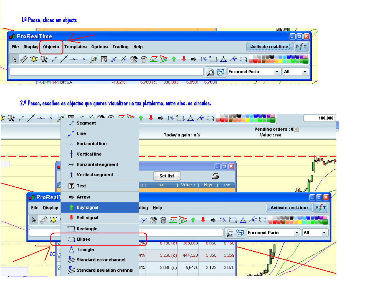Click the 100,000 value field
367x292 pixels.
[319, 118]
